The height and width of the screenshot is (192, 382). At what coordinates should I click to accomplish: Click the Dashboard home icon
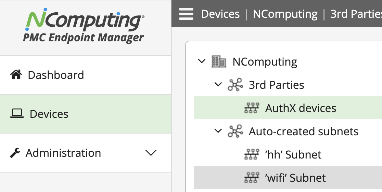pyautogui.click(x=16, y=74)
